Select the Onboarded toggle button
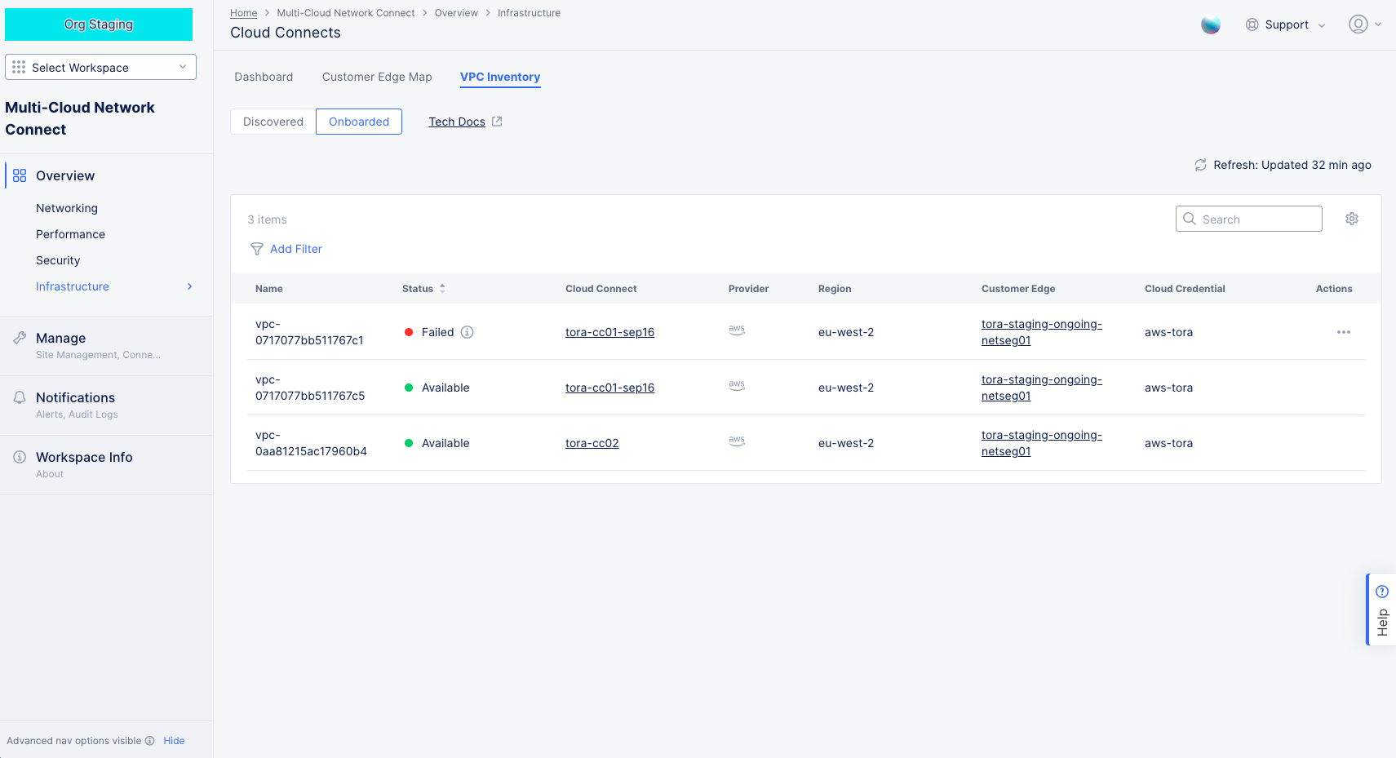The image size is (1396, 758). tap(359, 122)
